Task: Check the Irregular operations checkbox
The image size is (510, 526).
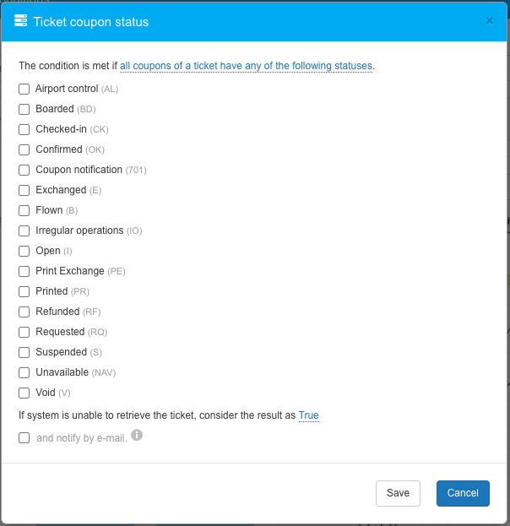Action: coord(24,230)
